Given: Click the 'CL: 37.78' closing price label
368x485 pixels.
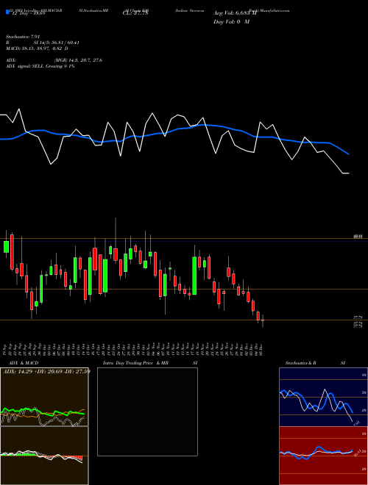Looking at the screenshot, I should click(135, 13).
